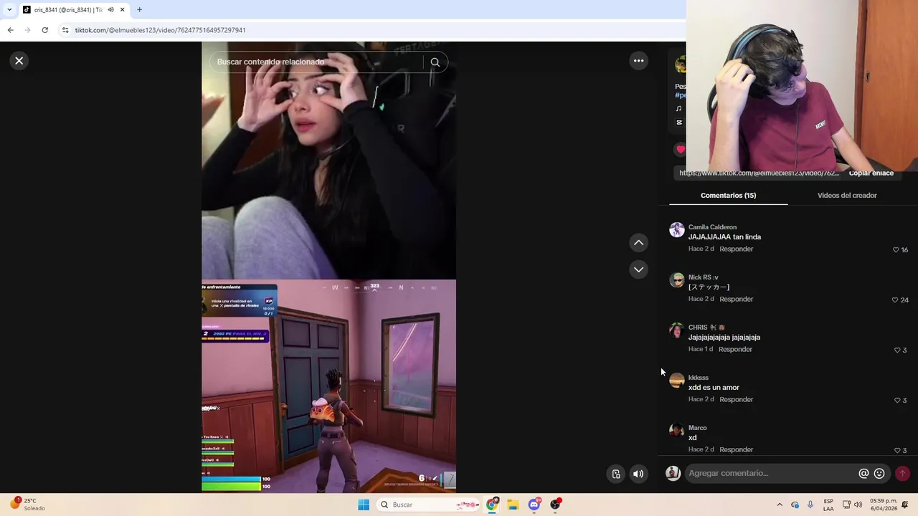Show hidden system tray icons chevron
The height and width of the screenshot is (516, 918).
(x=780, y=505)
